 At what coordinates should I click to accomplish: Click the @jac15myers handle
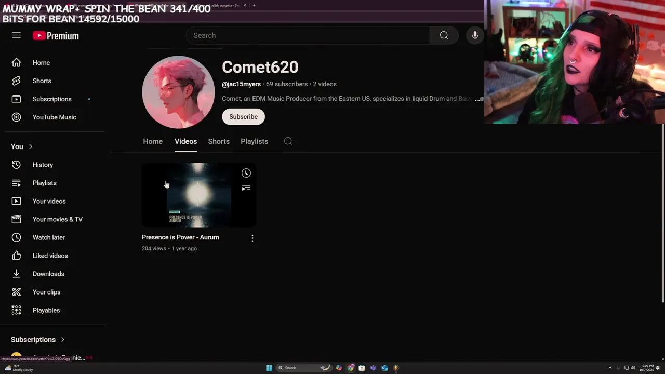tap(241, 84)
